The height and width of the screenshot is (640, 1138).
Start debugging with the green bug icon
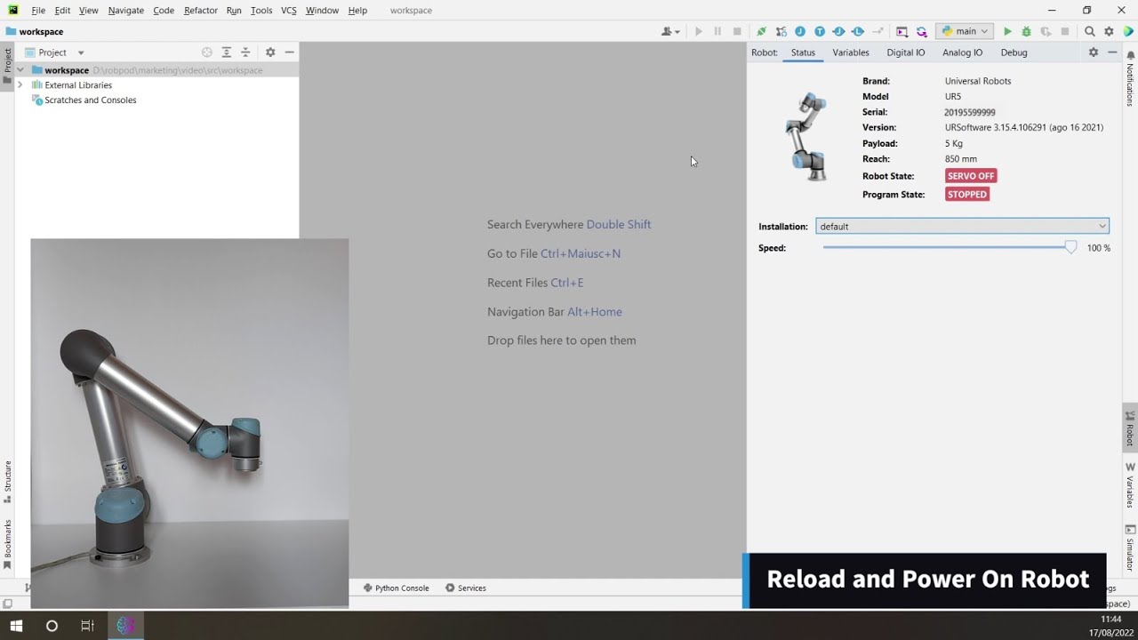click(1026, 31)
